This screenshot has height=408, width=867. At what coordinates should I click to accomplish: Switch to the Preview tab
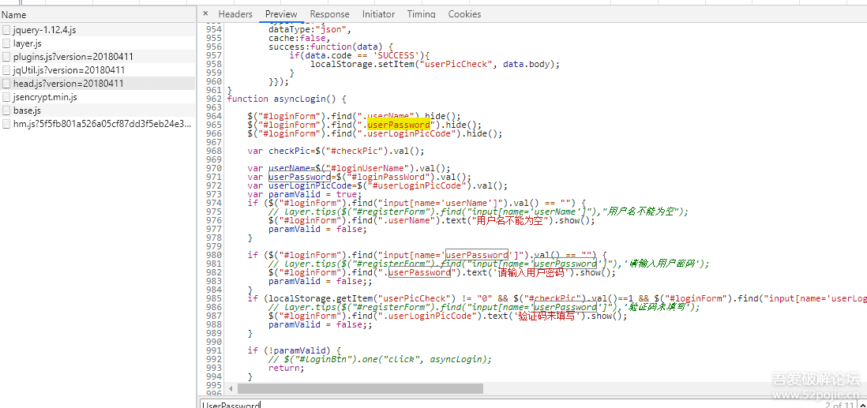pos(281,14)
